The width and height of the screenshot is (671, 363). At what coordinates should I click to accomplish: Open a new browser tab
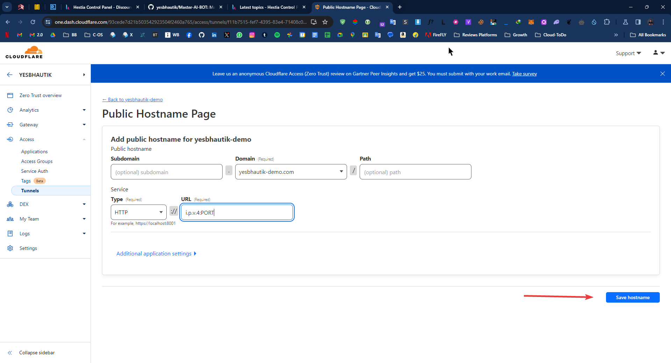(400, 7)
